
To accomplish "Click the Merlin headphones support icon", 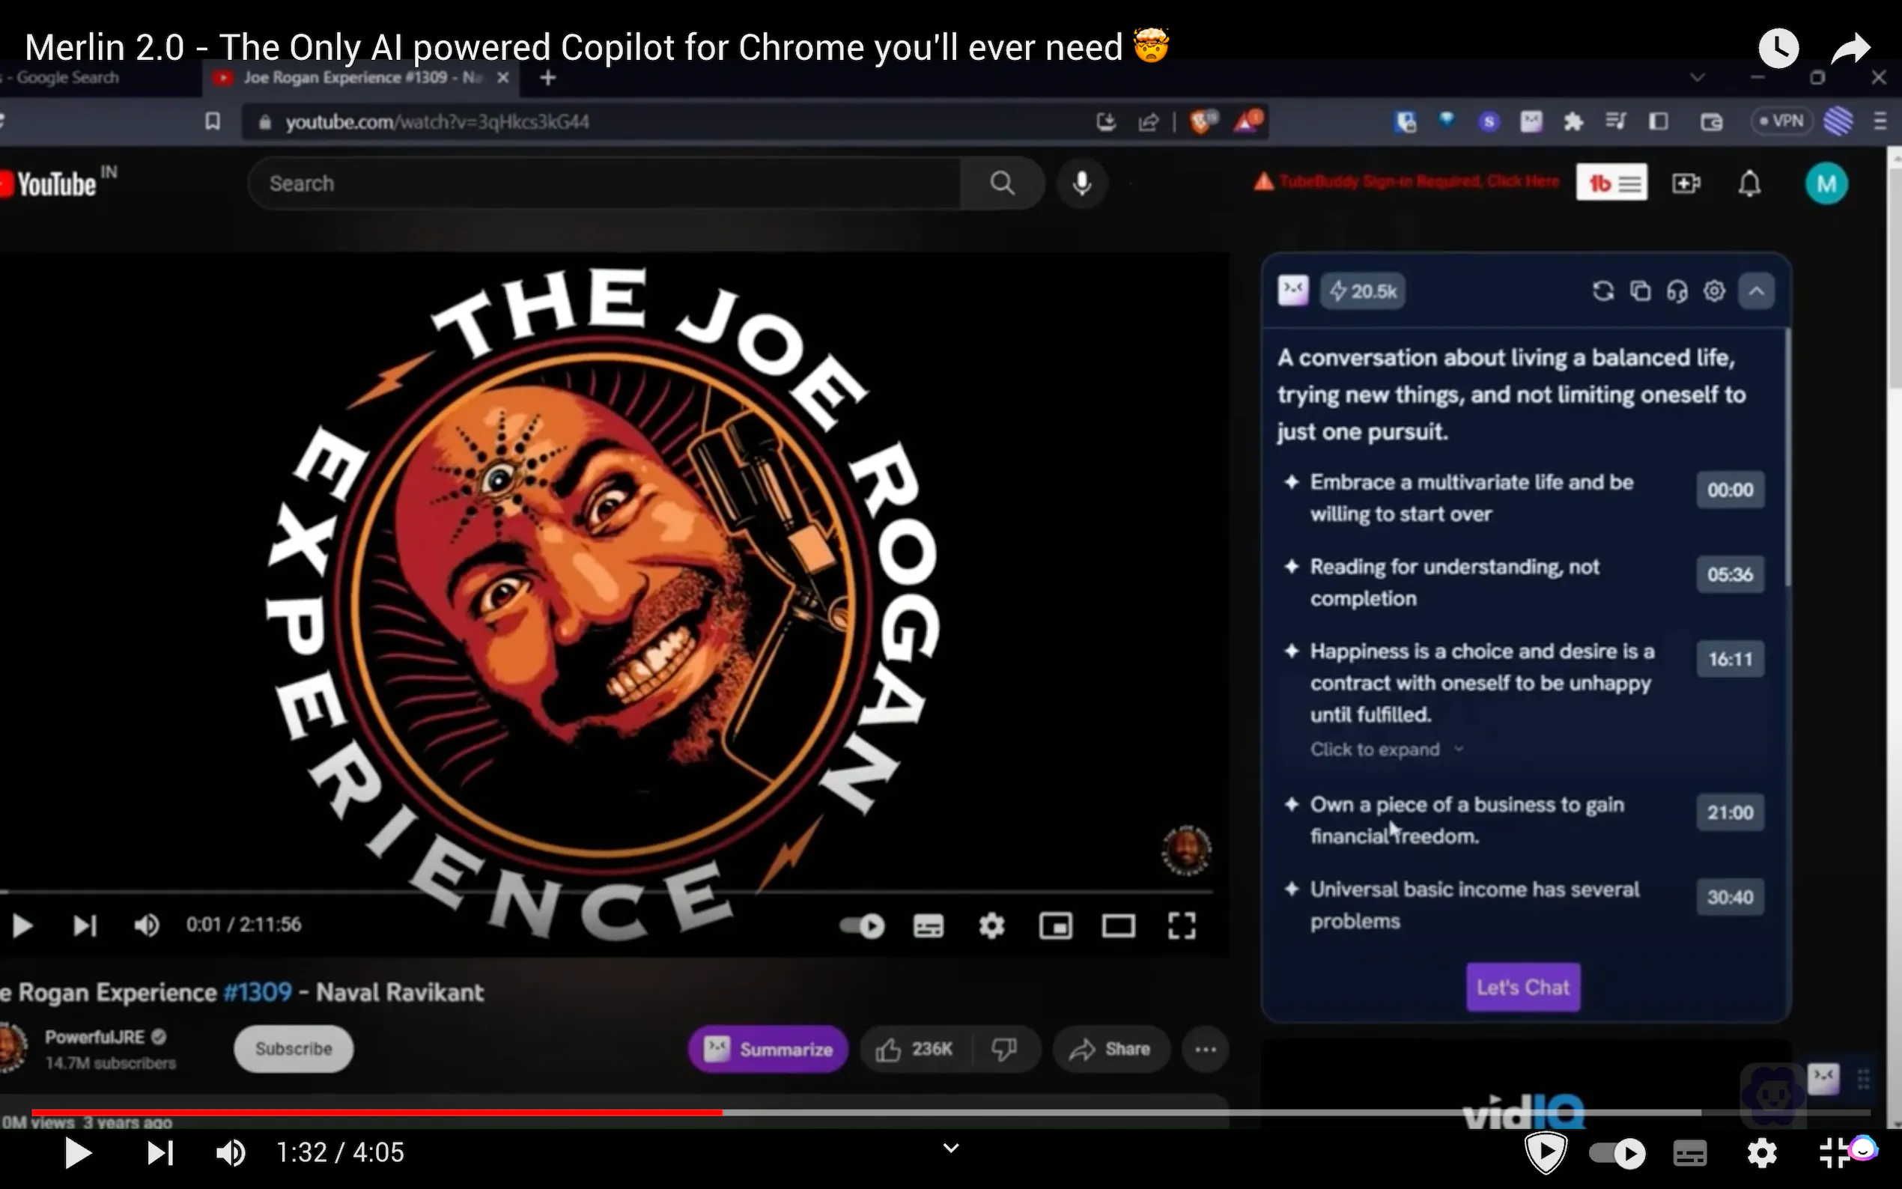I will (1677, 292).
